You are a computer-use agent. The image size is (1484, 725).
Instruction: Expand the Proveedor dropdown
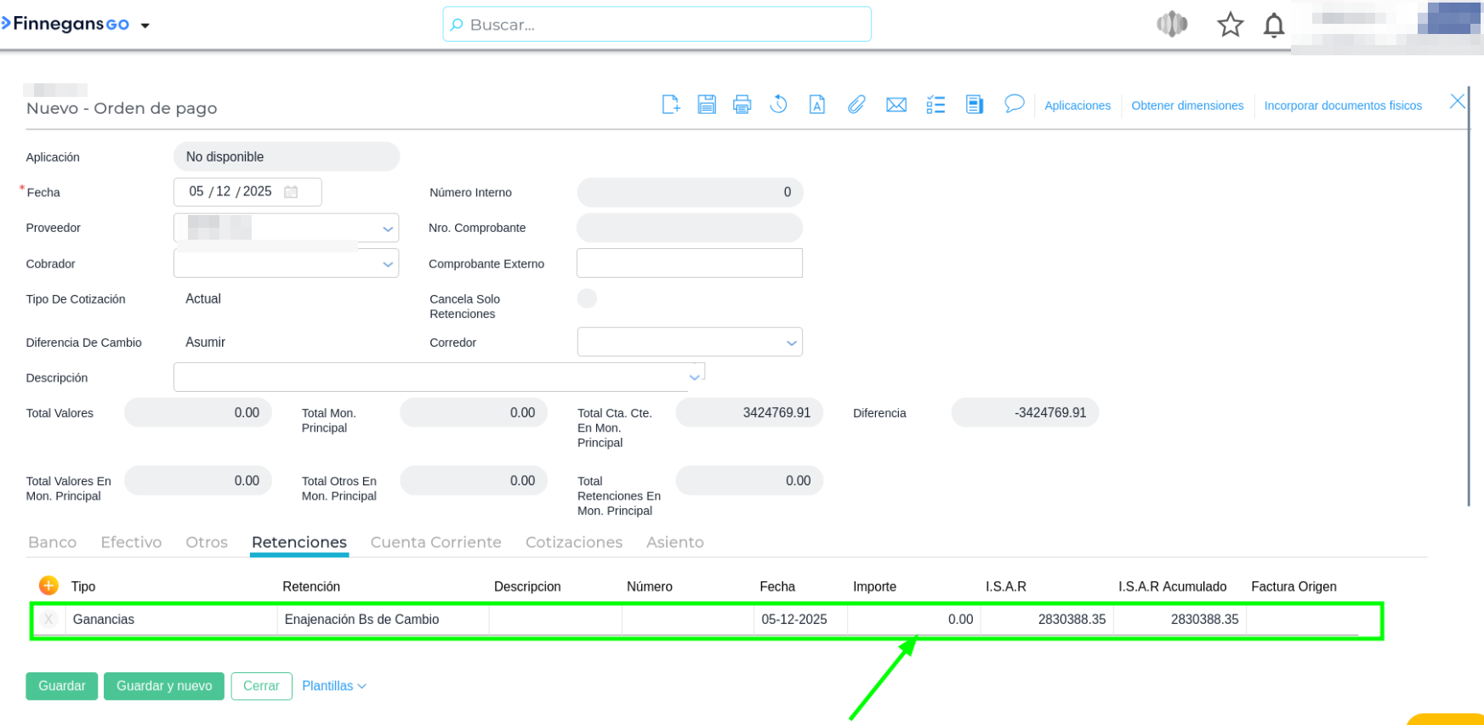[388, 229]
